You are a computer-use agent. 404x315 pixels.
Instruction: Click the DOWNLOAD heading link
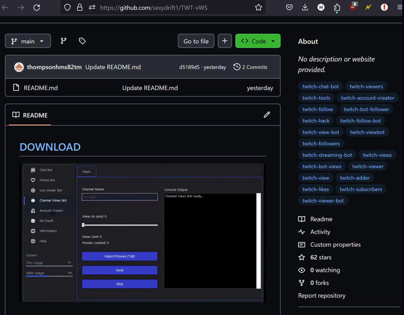pos(50,147)
